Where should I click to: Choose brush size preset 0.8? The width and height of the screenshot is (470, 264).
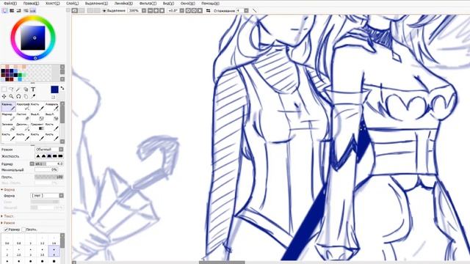click(18, 241)
